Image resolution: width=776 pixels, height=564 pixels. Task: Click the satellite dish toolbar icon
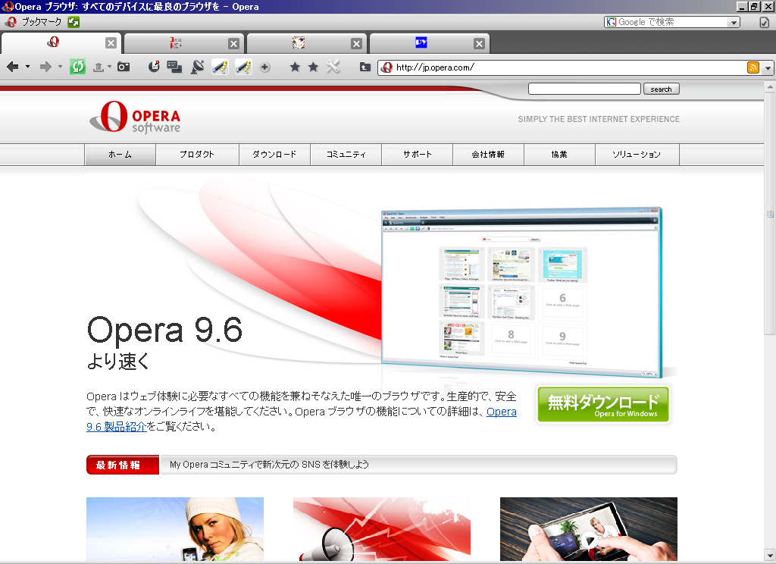coord(198,67)
